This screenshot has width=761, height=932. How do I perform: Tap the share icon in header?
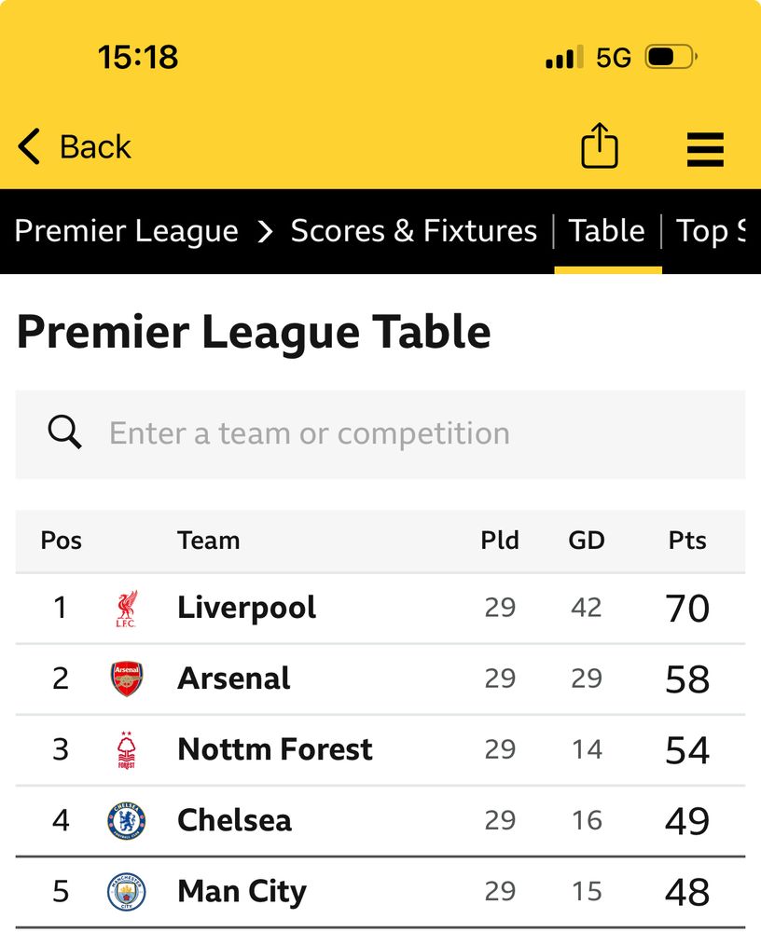point(599,145)
